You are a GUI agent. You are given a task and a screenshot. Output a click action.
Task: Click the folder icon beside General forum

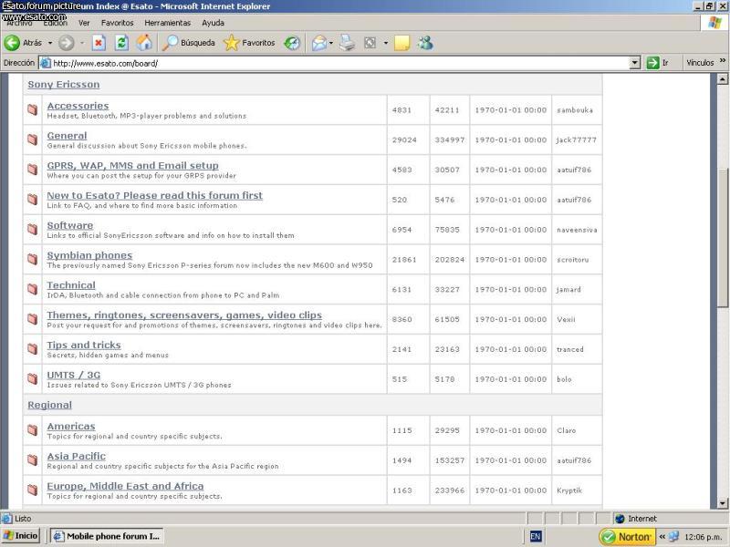pyautogui.click(x=32, y=139)
